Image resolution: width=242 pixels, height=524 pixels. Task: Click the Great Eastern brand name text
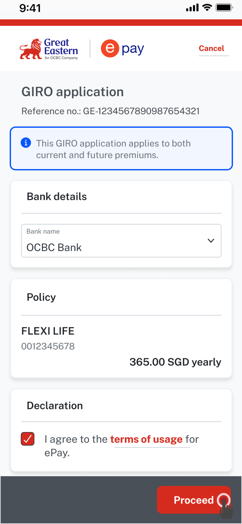click(x=61, y=47)
